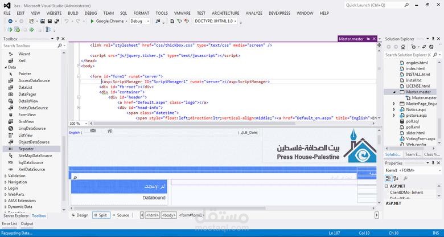This screenshot has width=444, height=237.
Task: Click the Save All toolbar icon
Action: (57, 21)
